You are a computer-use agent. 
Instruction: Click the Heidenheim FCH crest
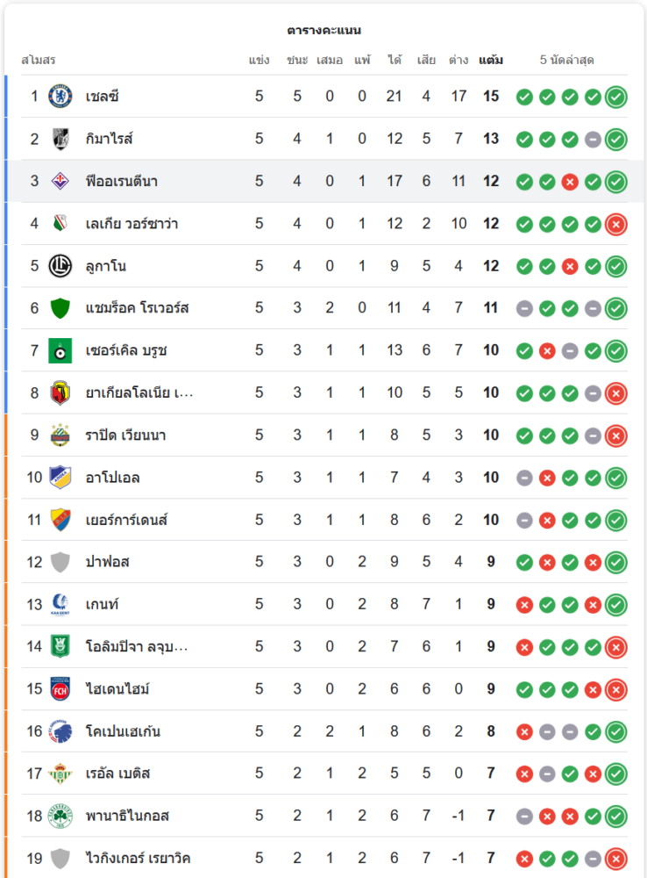pyautogui.click(x=60, y=689)
